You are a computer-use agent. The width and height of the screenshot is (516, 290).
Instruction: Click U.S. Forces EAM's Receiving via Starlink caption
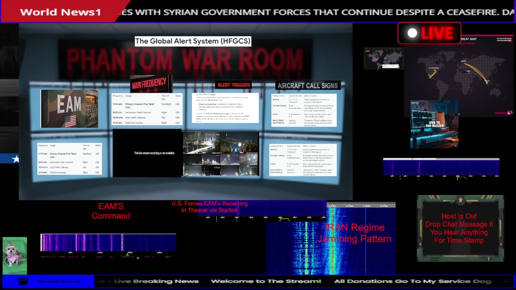pyautogui.click(x=210, y=207)
